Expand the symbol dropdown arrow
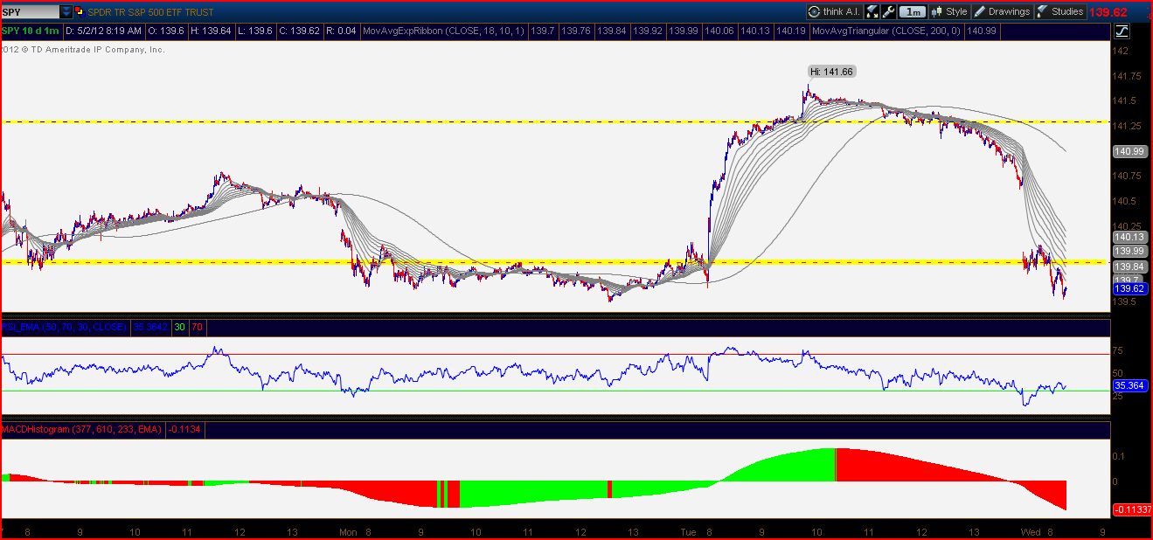Screen dimensions: 1153x540 pos(66,12)
